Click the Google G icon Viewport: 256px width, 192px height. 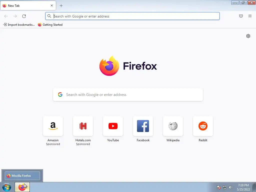click(x=60, y=94)
